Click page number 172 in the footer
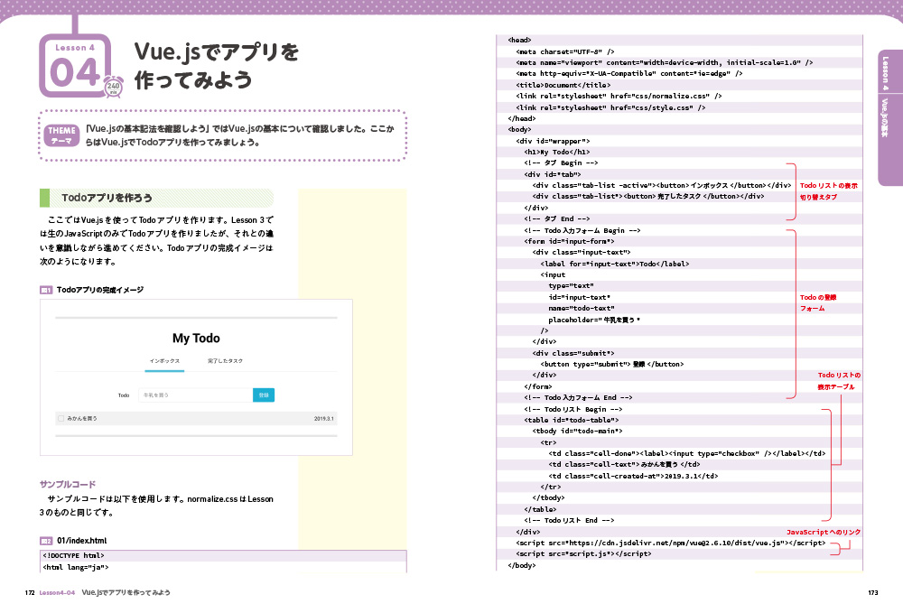 click(x=30, y=593)
